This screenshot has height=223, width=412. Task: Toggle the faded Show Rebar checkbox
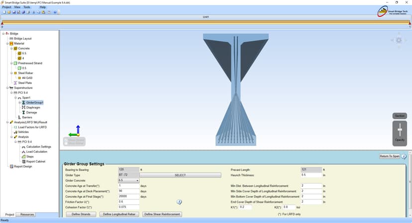[x=66, y=144]
